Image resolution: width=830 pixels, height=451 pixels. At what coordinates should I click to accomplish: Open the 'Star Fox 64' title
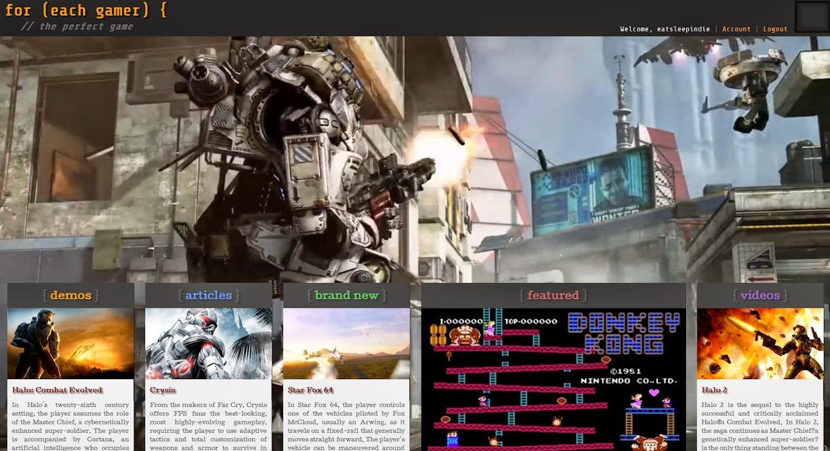click(311, 390)
